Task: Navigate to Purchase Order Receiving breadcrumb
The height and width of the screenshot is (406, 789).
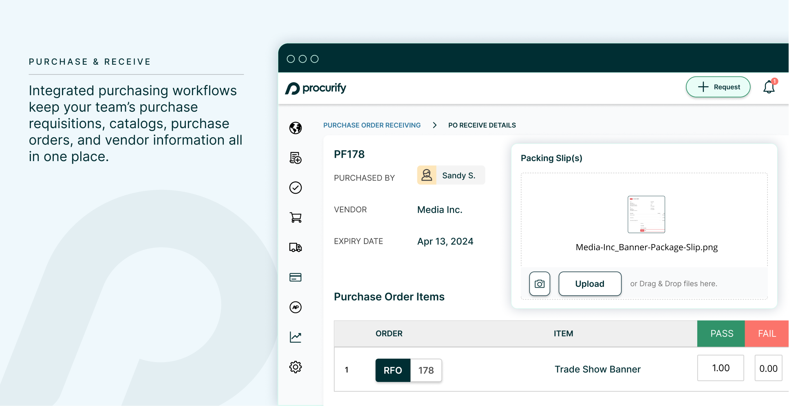Action: 372,125
